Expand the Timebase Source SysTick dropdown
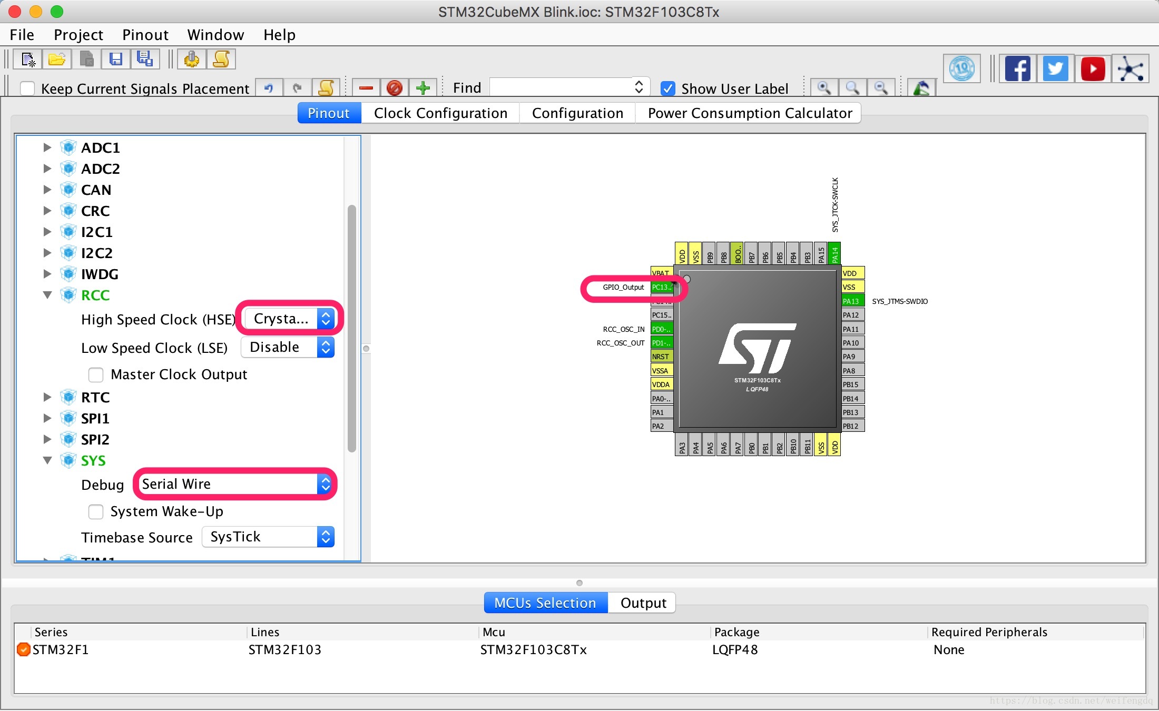Image resolution: width=1159 pixels, height=711 pixels. point(326,537)
